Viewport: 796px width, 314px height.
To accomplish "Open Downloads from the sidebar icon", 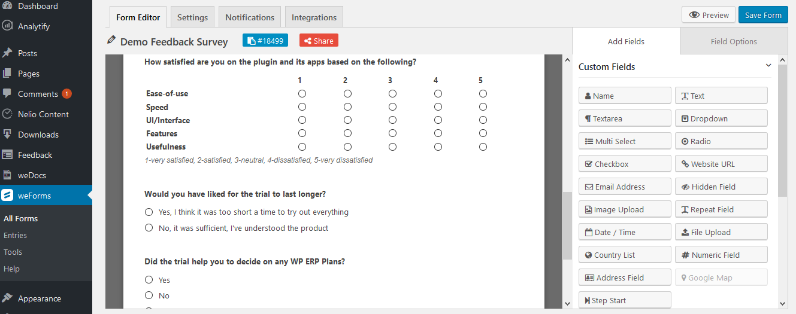I will point(7,134).
